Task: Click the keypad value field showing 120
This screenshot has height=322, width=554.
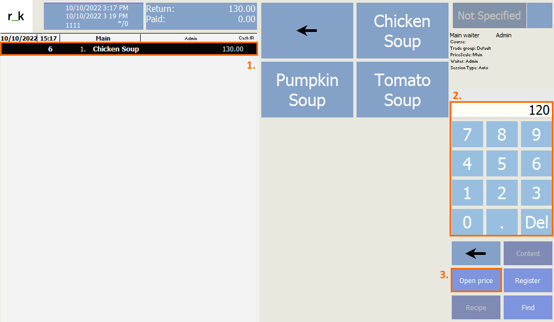Action: coord(502,110)
